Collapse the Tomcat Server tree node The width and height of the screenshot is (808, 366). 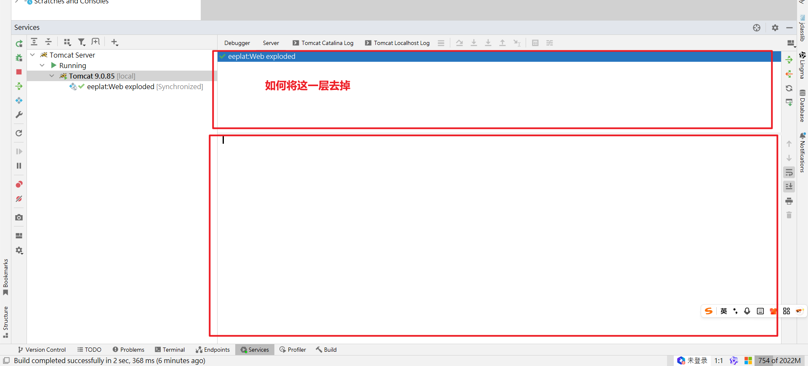click(x=32, y=55)
